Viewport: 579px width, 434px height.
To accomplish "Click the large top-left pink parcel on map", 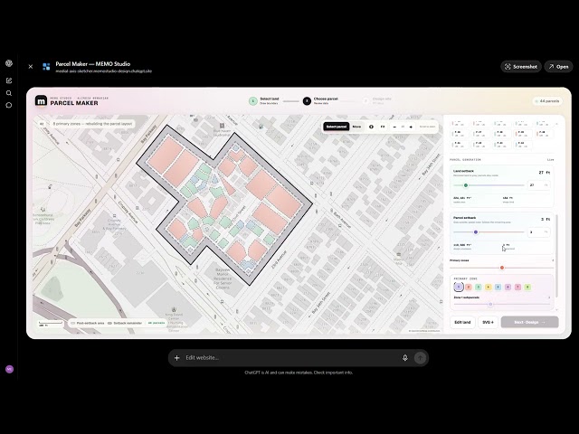I will [x=166, y=155].
